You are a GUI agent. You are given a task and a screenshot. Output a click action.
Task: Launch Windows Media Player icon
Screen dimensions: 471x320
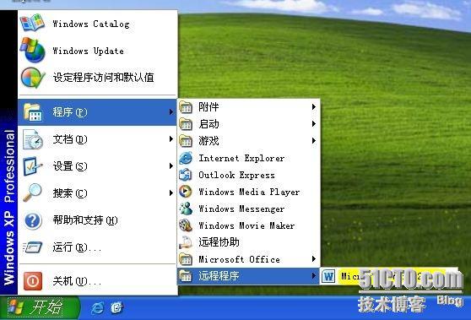coord(186,192)
